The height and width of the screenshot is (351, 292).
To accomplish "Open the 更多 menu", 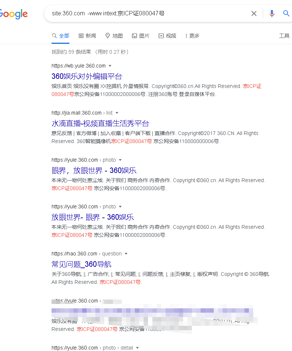I will click(x=192, y=36).
